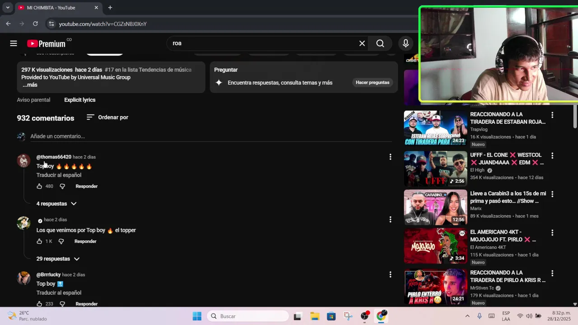578x325 pixels.
Task: Reload the page with the refresh icon
Action: pyautogui.click(x=35, y=24)
